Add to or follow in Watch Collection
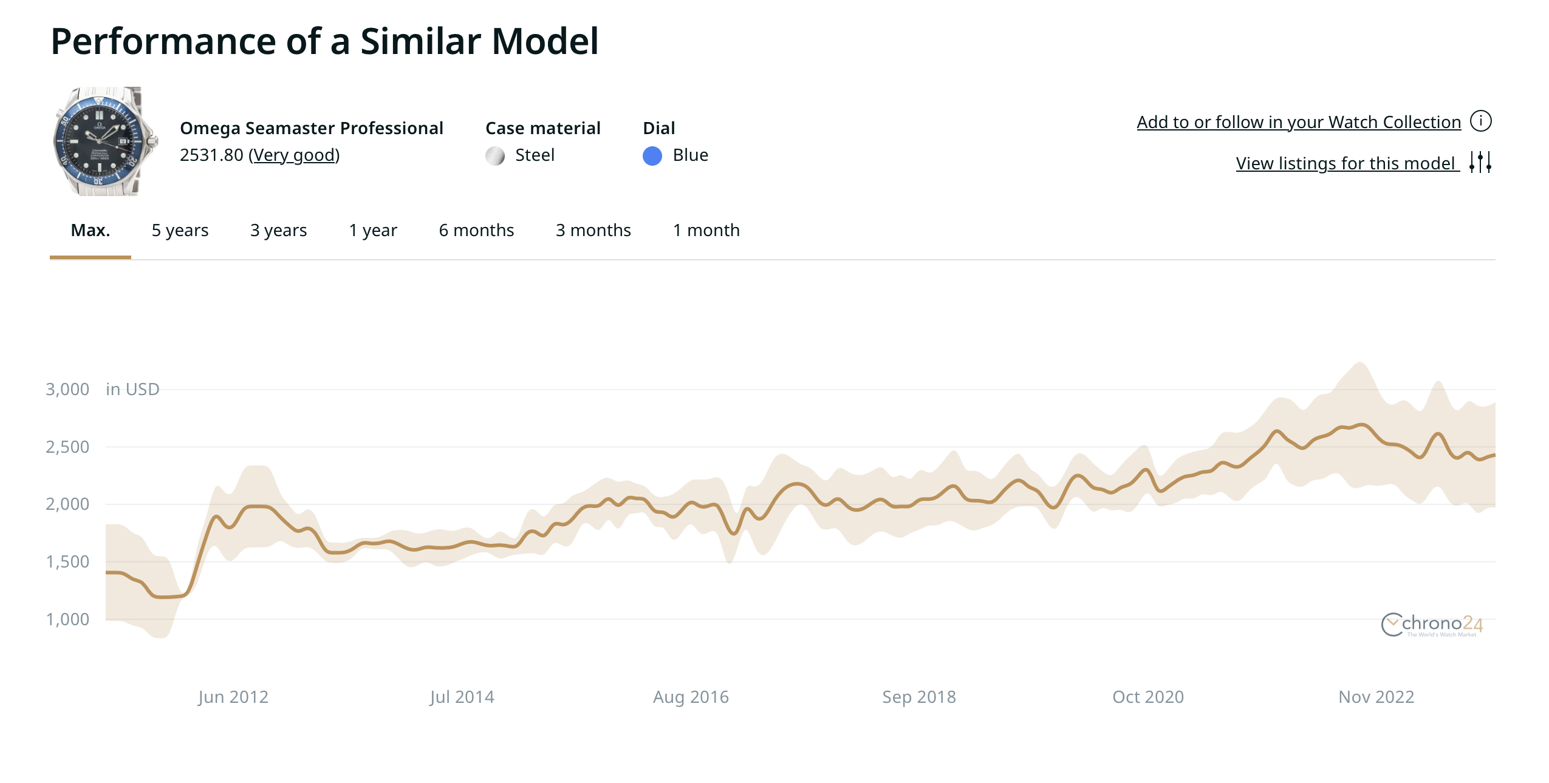Viewport: 1549px width, 783px height. pos(1298,123)
